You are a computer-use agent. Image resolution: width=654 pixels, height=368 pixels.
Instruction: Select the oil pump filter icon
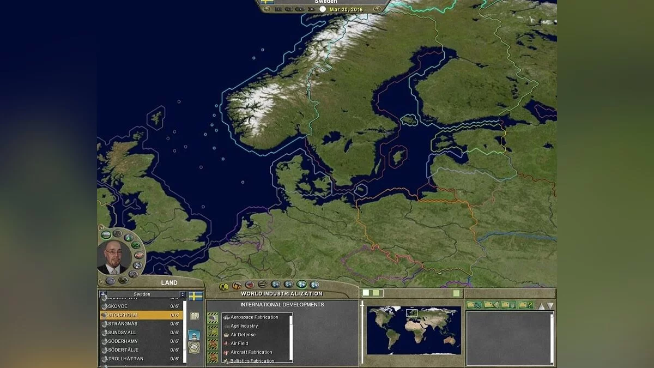click(x=237, y=285)
